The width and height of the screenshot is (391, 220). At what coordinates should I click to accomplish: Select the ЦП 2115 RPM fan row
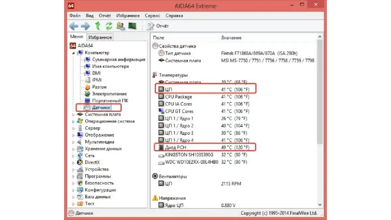234,184
